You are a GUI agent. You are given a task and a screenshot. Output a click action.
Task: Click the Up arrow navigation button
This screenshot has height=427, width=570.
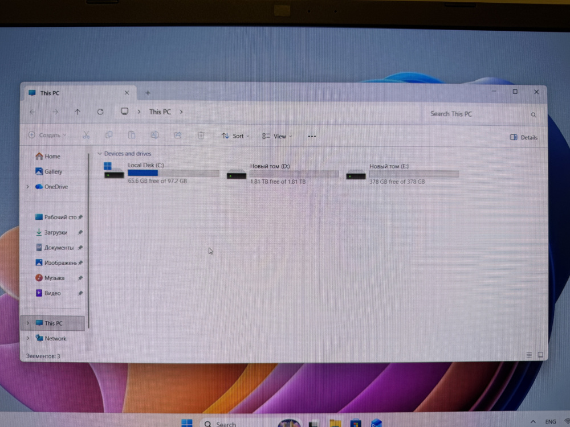coord(78,112)
